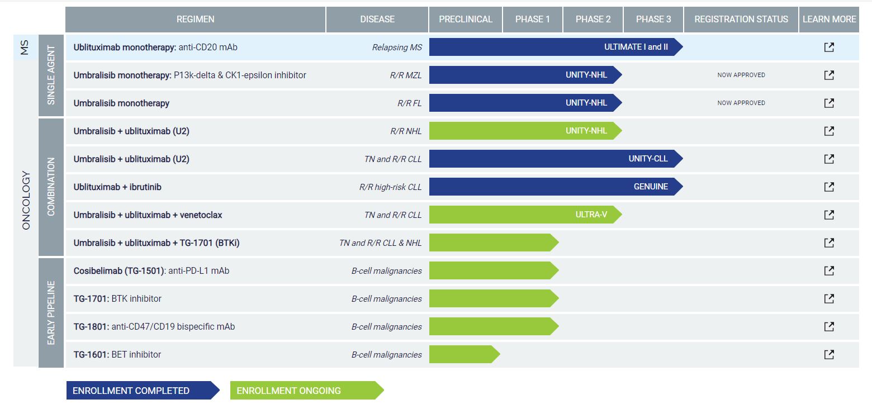Select the ULTRA-V trial progress bar
The height and width of the screenshot is (404, 872).
point(525,215)
